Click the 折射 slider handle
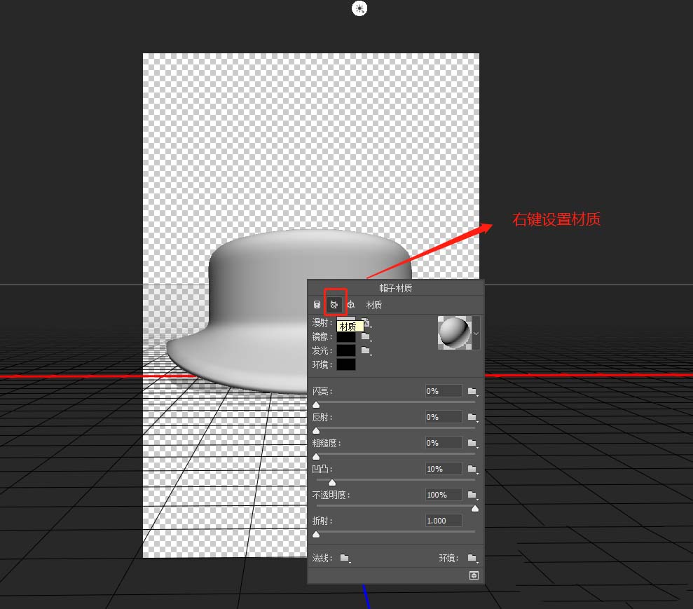This screenshot has height=609, width=693. pos(316,534)
